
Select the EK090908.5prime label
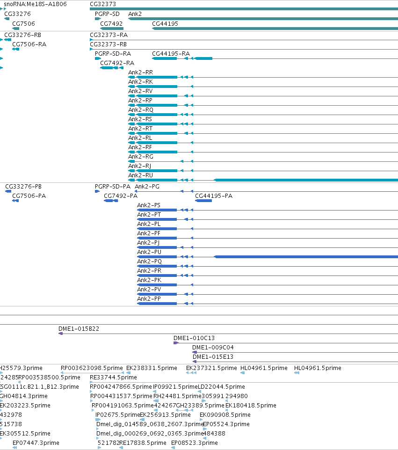click(225, 415)
